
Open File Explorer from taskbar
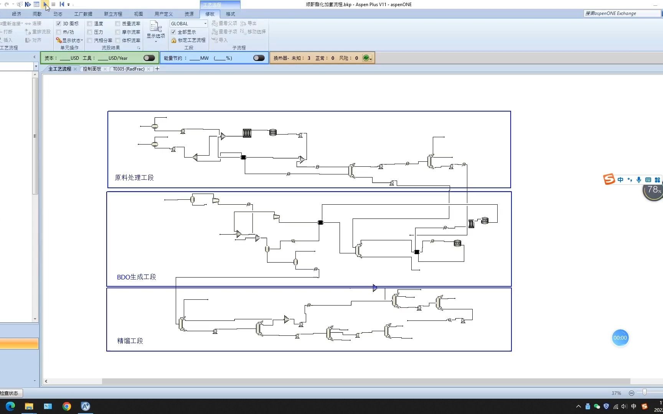(29, 406)
